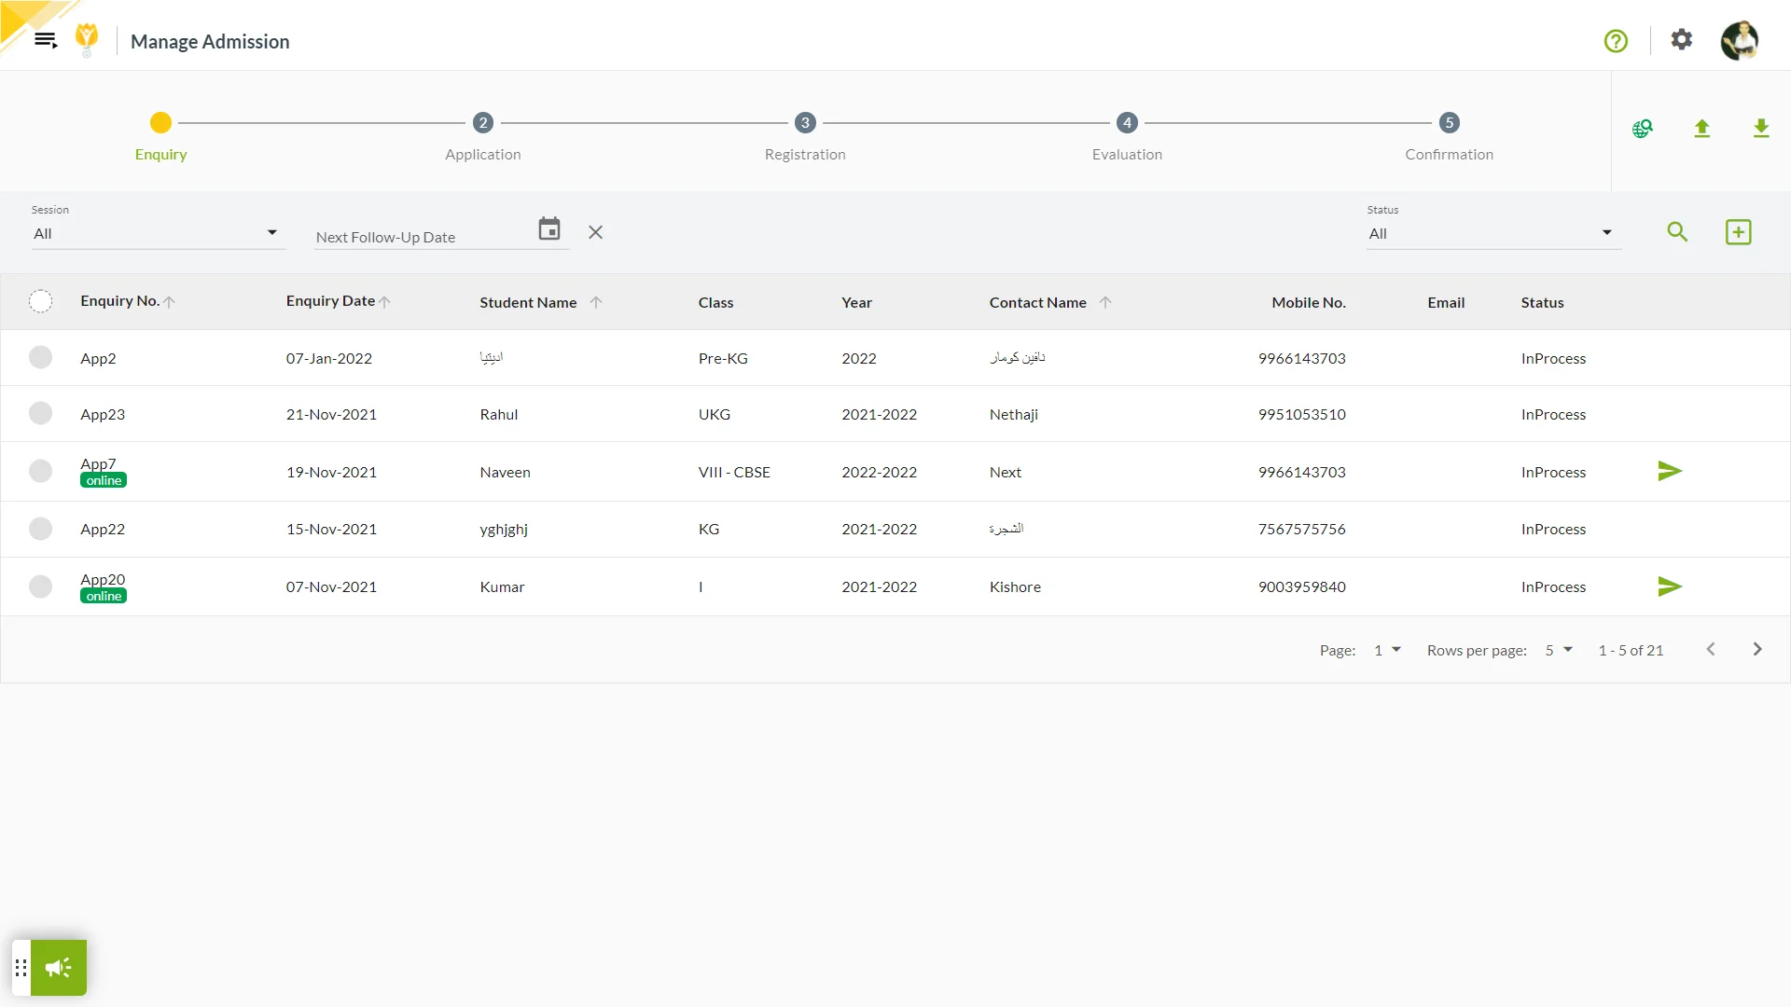
Task: Open the Page number dropdown
Action: 1387,651
